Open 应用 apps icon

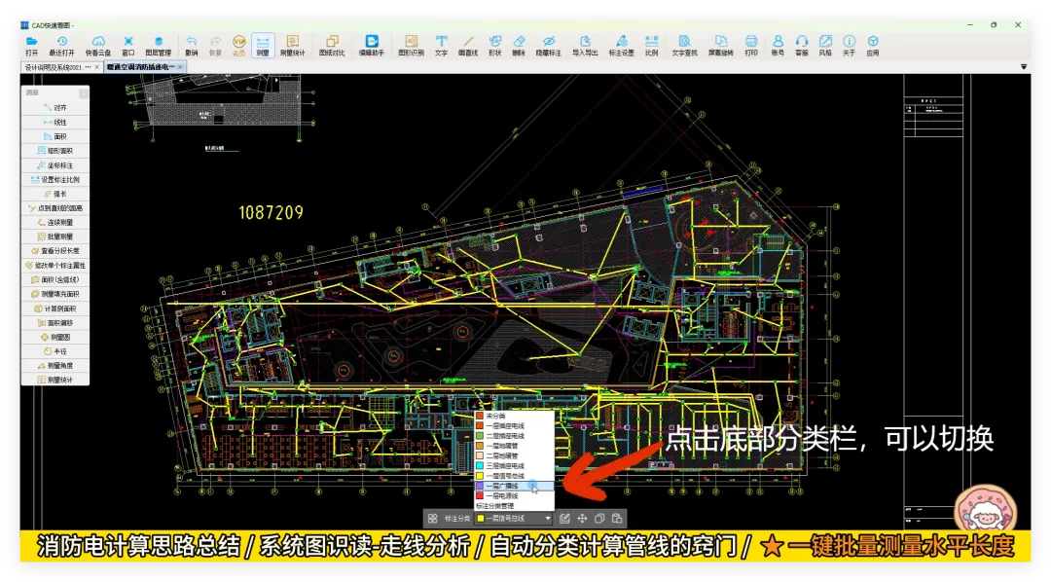coord(873,46)
